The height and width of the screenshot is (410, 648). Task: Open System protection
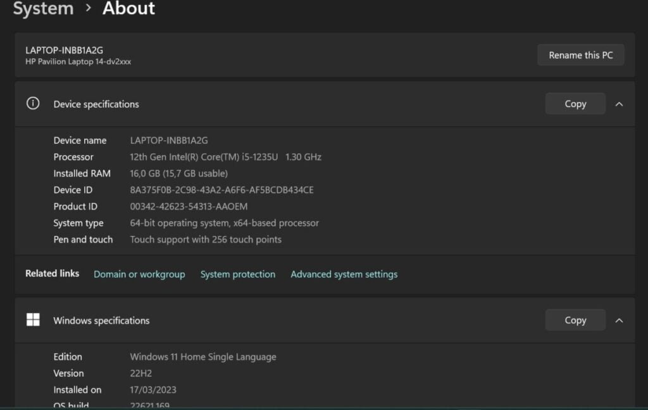point(237,274)
